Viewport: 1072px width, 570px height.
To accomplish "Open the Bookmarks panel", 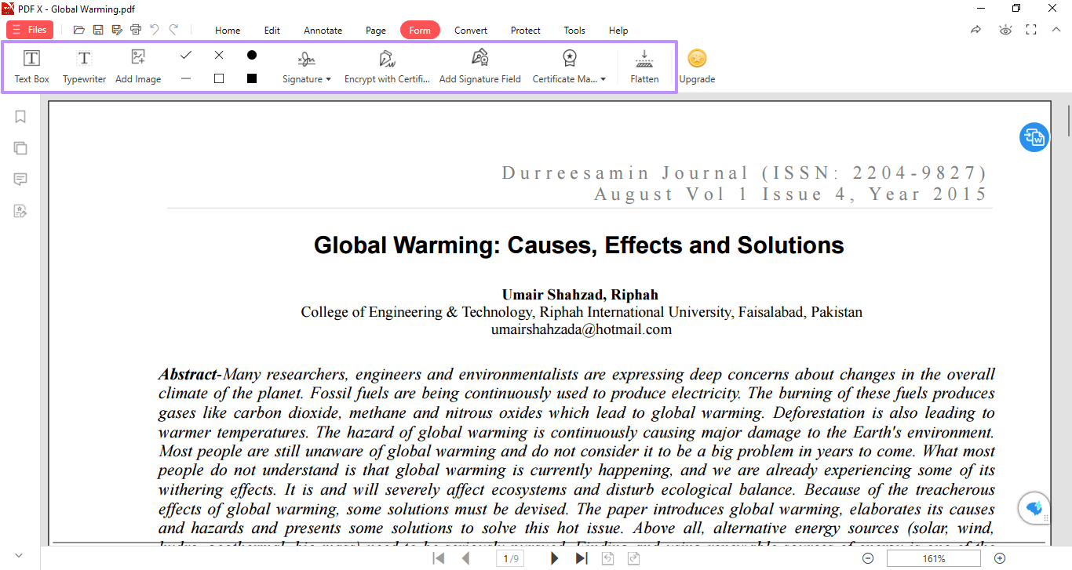I will click(20, 116).
